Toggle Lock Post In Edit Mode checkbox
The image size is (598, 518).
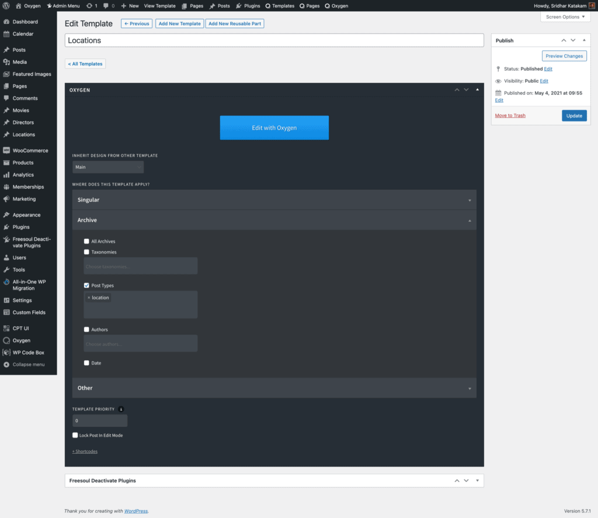[x=75, y=435]
